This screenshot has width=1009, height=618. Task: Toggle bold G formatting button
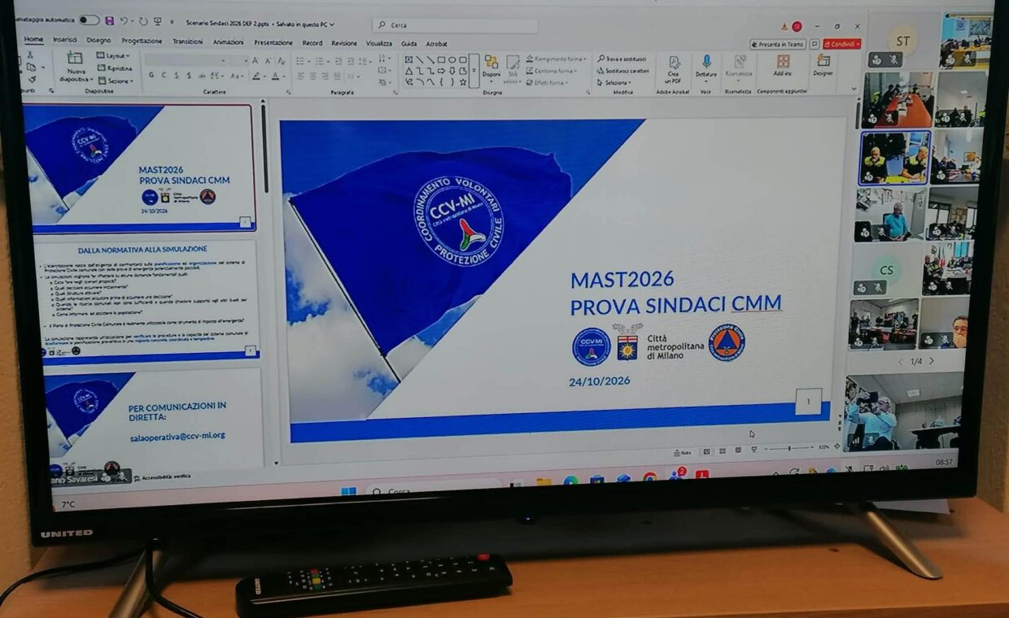point(151,76)
